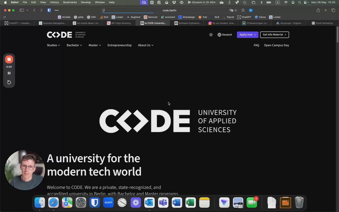The image size is (339, 212).
Task: Open Microsoft Excel from the Dock
Action: 191,203
